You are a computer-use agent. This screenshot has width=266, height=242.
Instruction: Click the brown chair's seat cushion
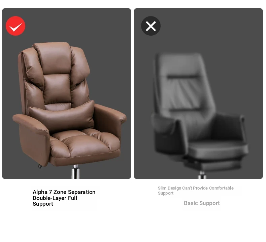tap(85, 142)
